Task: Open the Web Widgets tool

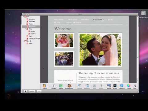Action: [x=69, y=86]
